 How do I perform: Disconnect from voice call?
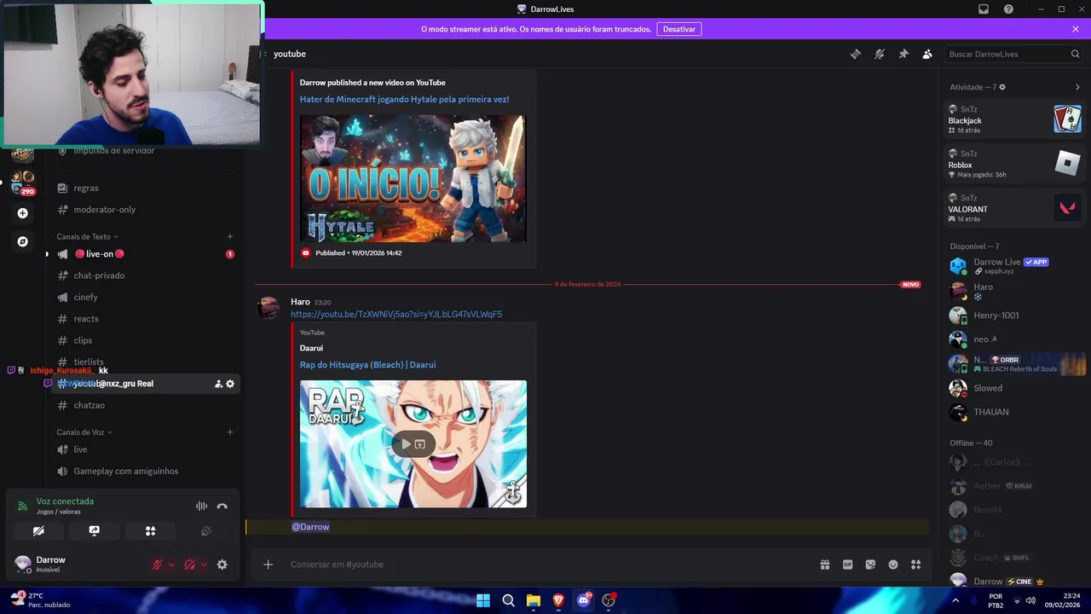point(222,506)
